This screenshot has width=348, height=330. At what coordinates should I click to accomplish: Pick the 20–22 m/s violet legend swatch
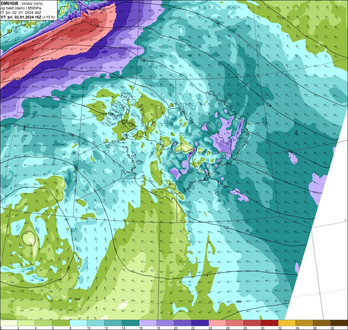coord(183,323)
